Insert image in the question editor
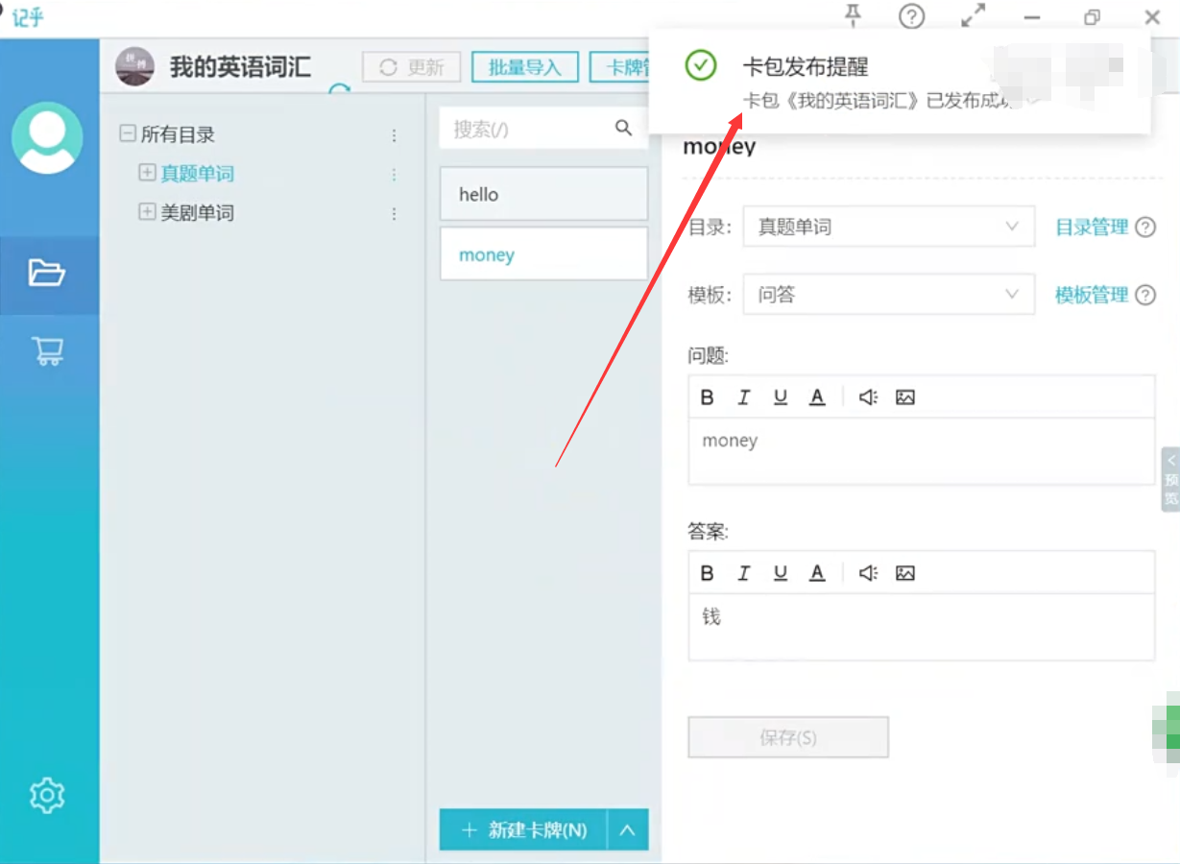This screenshot has height=864, width=1180. point(905,397)
